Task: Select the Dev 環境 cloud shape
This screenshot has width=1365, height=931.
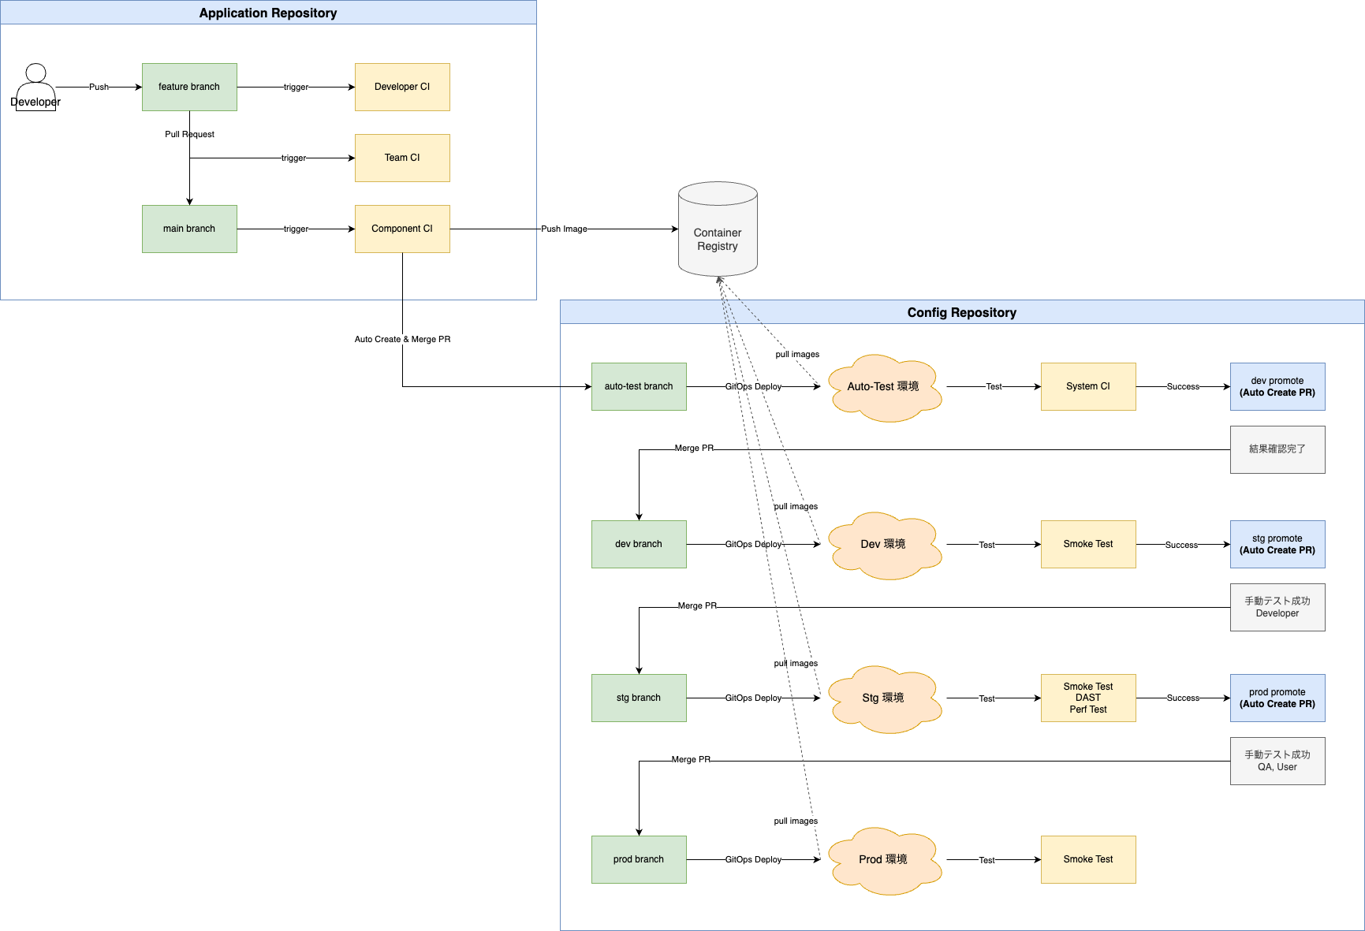Action: [883, 545]
